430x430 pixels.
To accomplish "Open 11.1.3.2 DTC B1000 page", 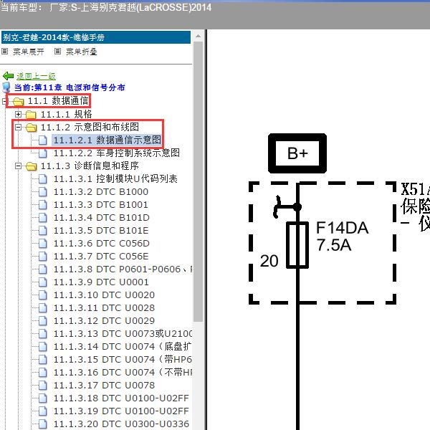I will 101,191.
